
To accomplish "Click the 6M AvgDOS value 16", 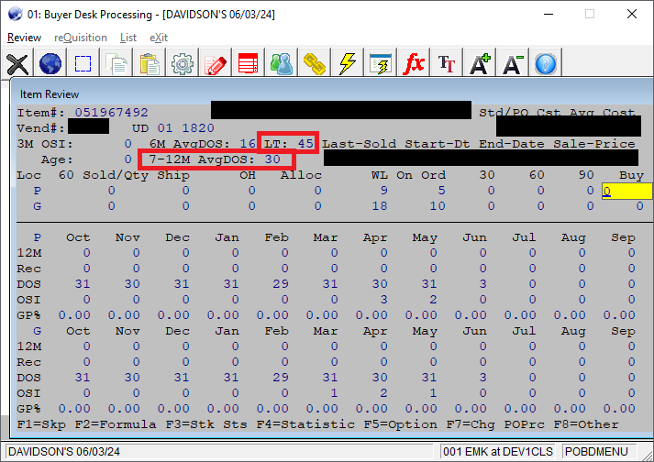I will 248,143.
